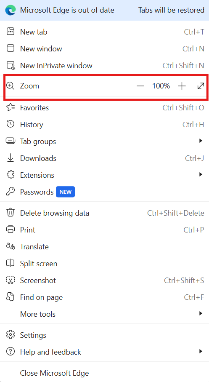
Task: Expand the Extensions submenu arrow
Action: tap(201, 174)
